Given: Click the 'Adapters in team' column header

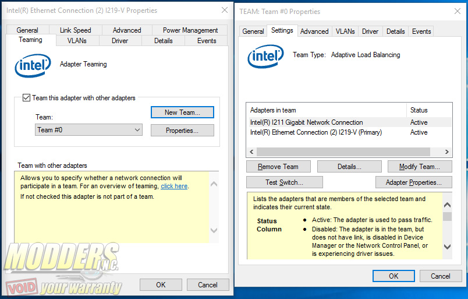Looking at the screenshot, I should tap(326, 110).
